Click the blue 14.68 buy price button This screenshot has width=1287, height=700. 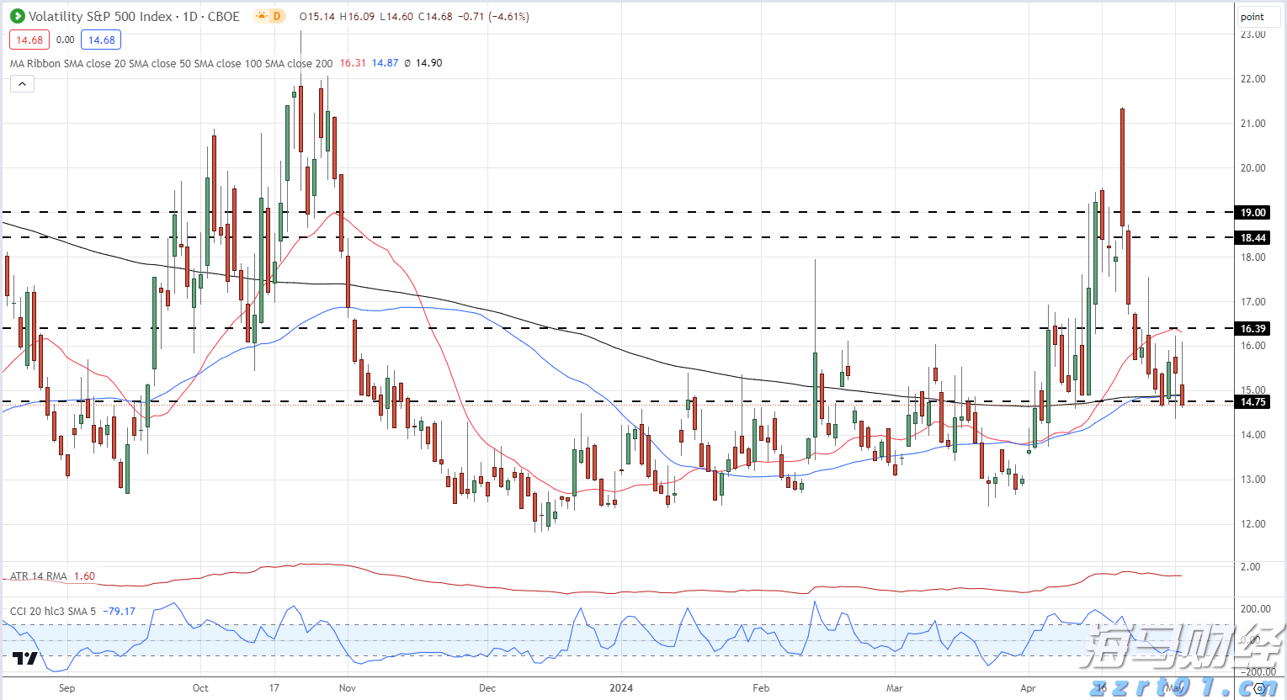[101, 40]
